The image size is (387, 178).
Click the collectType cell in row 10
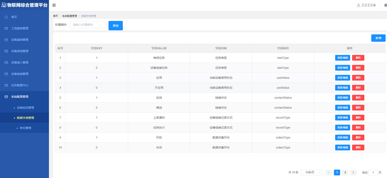(x=283, y=148)
